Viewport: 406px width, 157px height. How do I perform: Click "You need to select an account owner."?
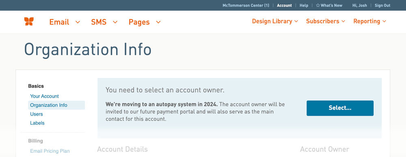(165, 90)
